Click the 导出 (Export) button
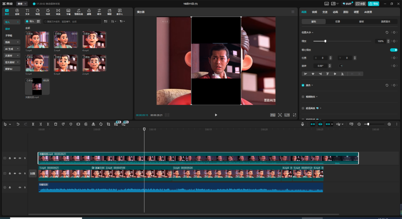Image resolution: width=402 pixels, height=219 pixels. click(x=373, y=4)
